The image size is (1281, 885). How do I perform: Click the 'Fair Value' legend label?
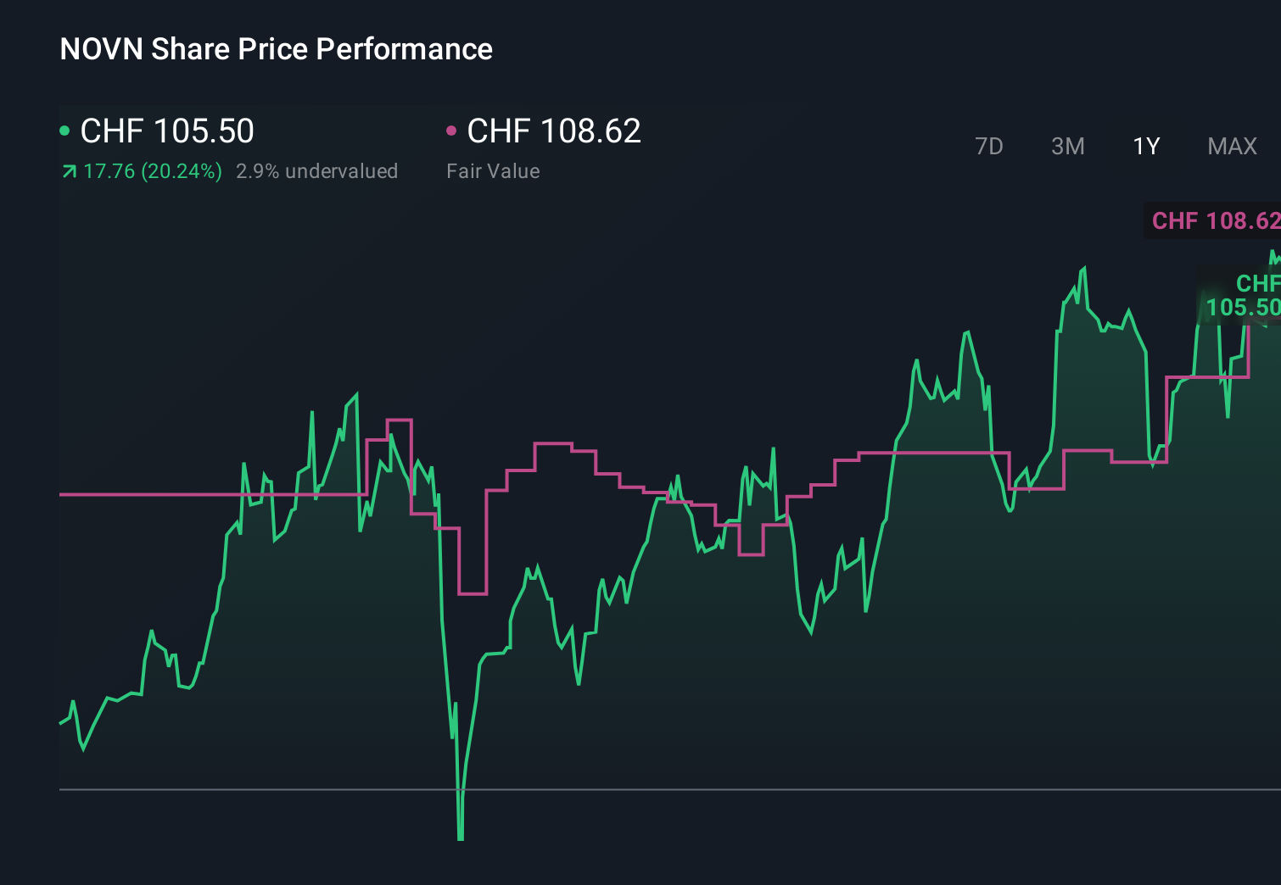pos(493,170)
